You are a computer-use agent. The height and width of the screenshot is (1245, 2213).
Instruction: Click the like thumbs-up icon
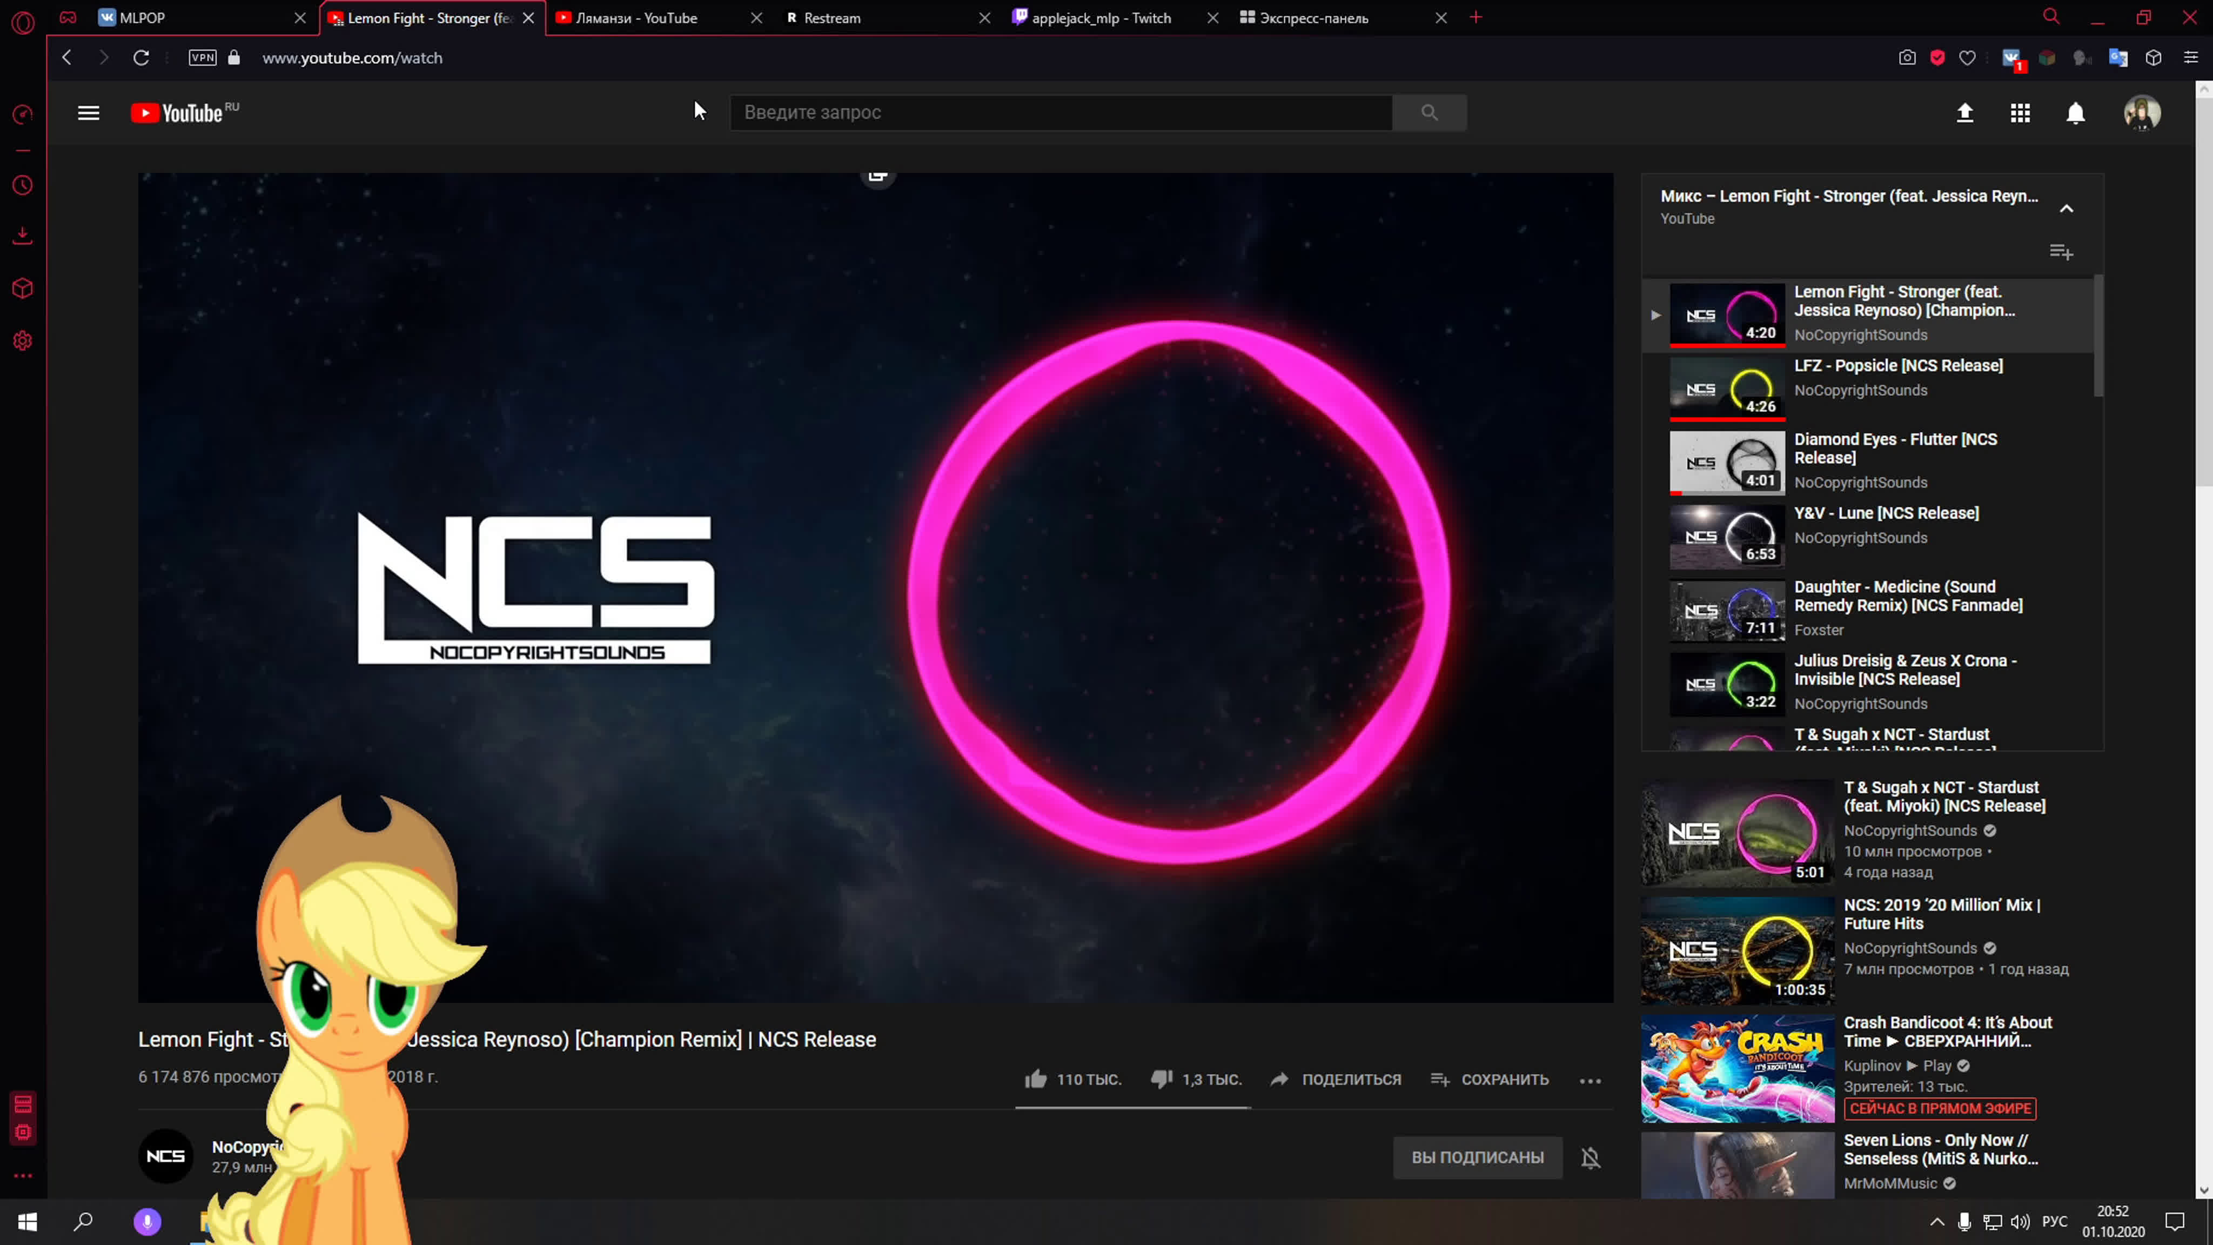click(1036, 1079)
